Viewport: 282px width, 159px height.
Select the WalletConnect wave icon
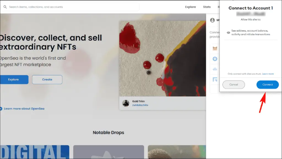point(215,69)
